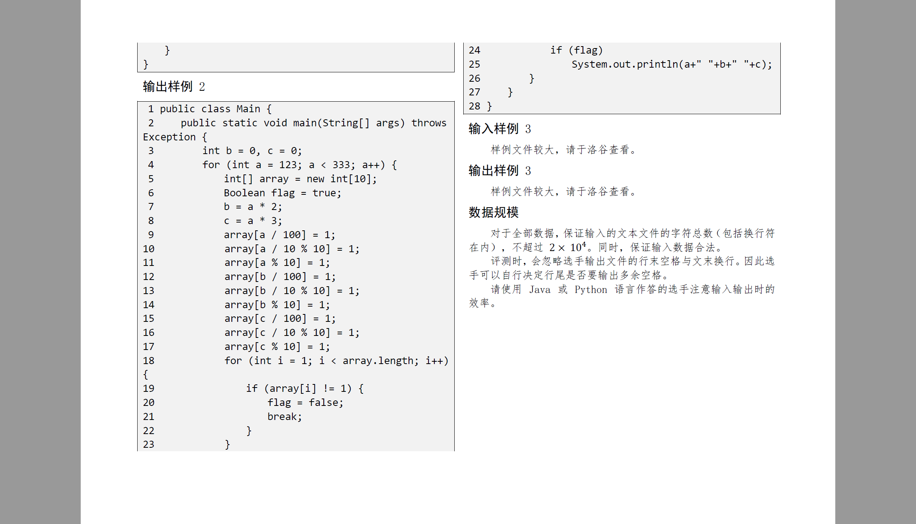Viewport: 916px width, 524px height.
Task: Click line 'array[b / 10 % 10] = 1;'
Action: coord(292,291)
